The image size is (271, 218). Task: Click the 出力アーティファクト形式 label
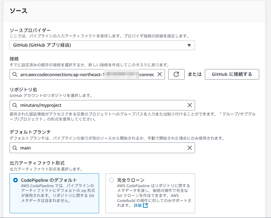pos(37,163)
